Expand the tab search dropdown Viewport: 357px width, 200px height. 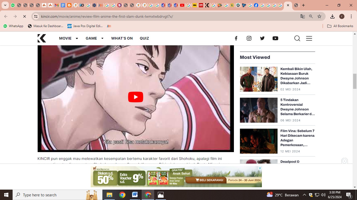pos(5,5)
